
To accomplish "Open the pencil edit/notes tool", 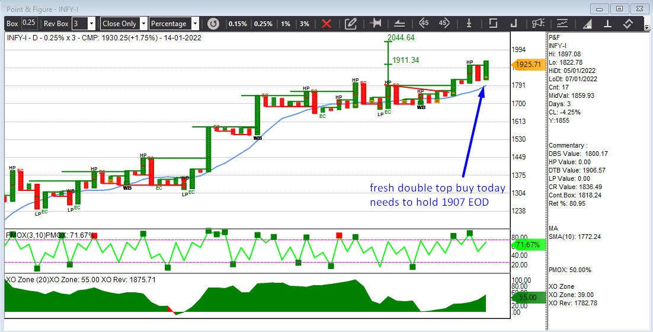I will coord(351,24).
